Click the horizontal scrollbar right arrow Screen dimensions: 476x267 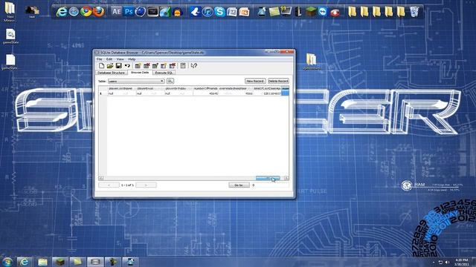286,178
